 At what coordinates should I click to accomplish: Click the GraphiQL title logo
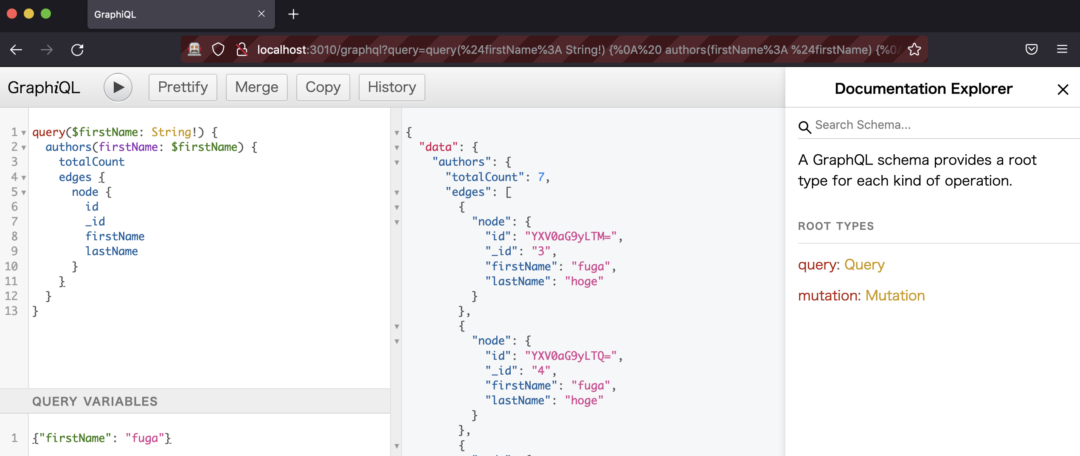(44, 88)
